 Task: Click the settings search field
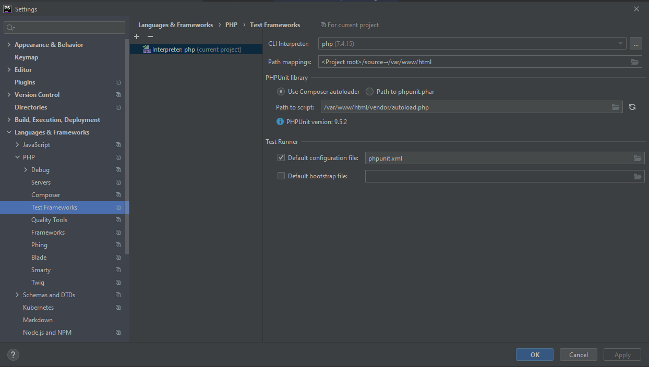point(65,28)
